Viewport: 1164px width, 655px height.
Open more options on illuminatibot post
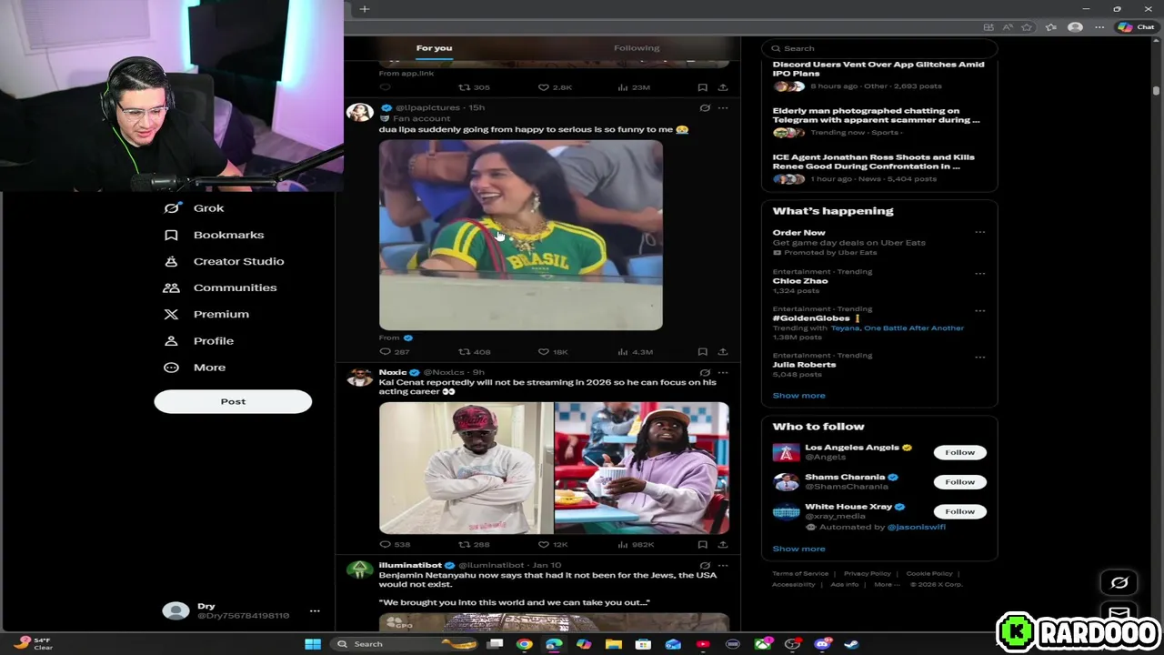723,566
